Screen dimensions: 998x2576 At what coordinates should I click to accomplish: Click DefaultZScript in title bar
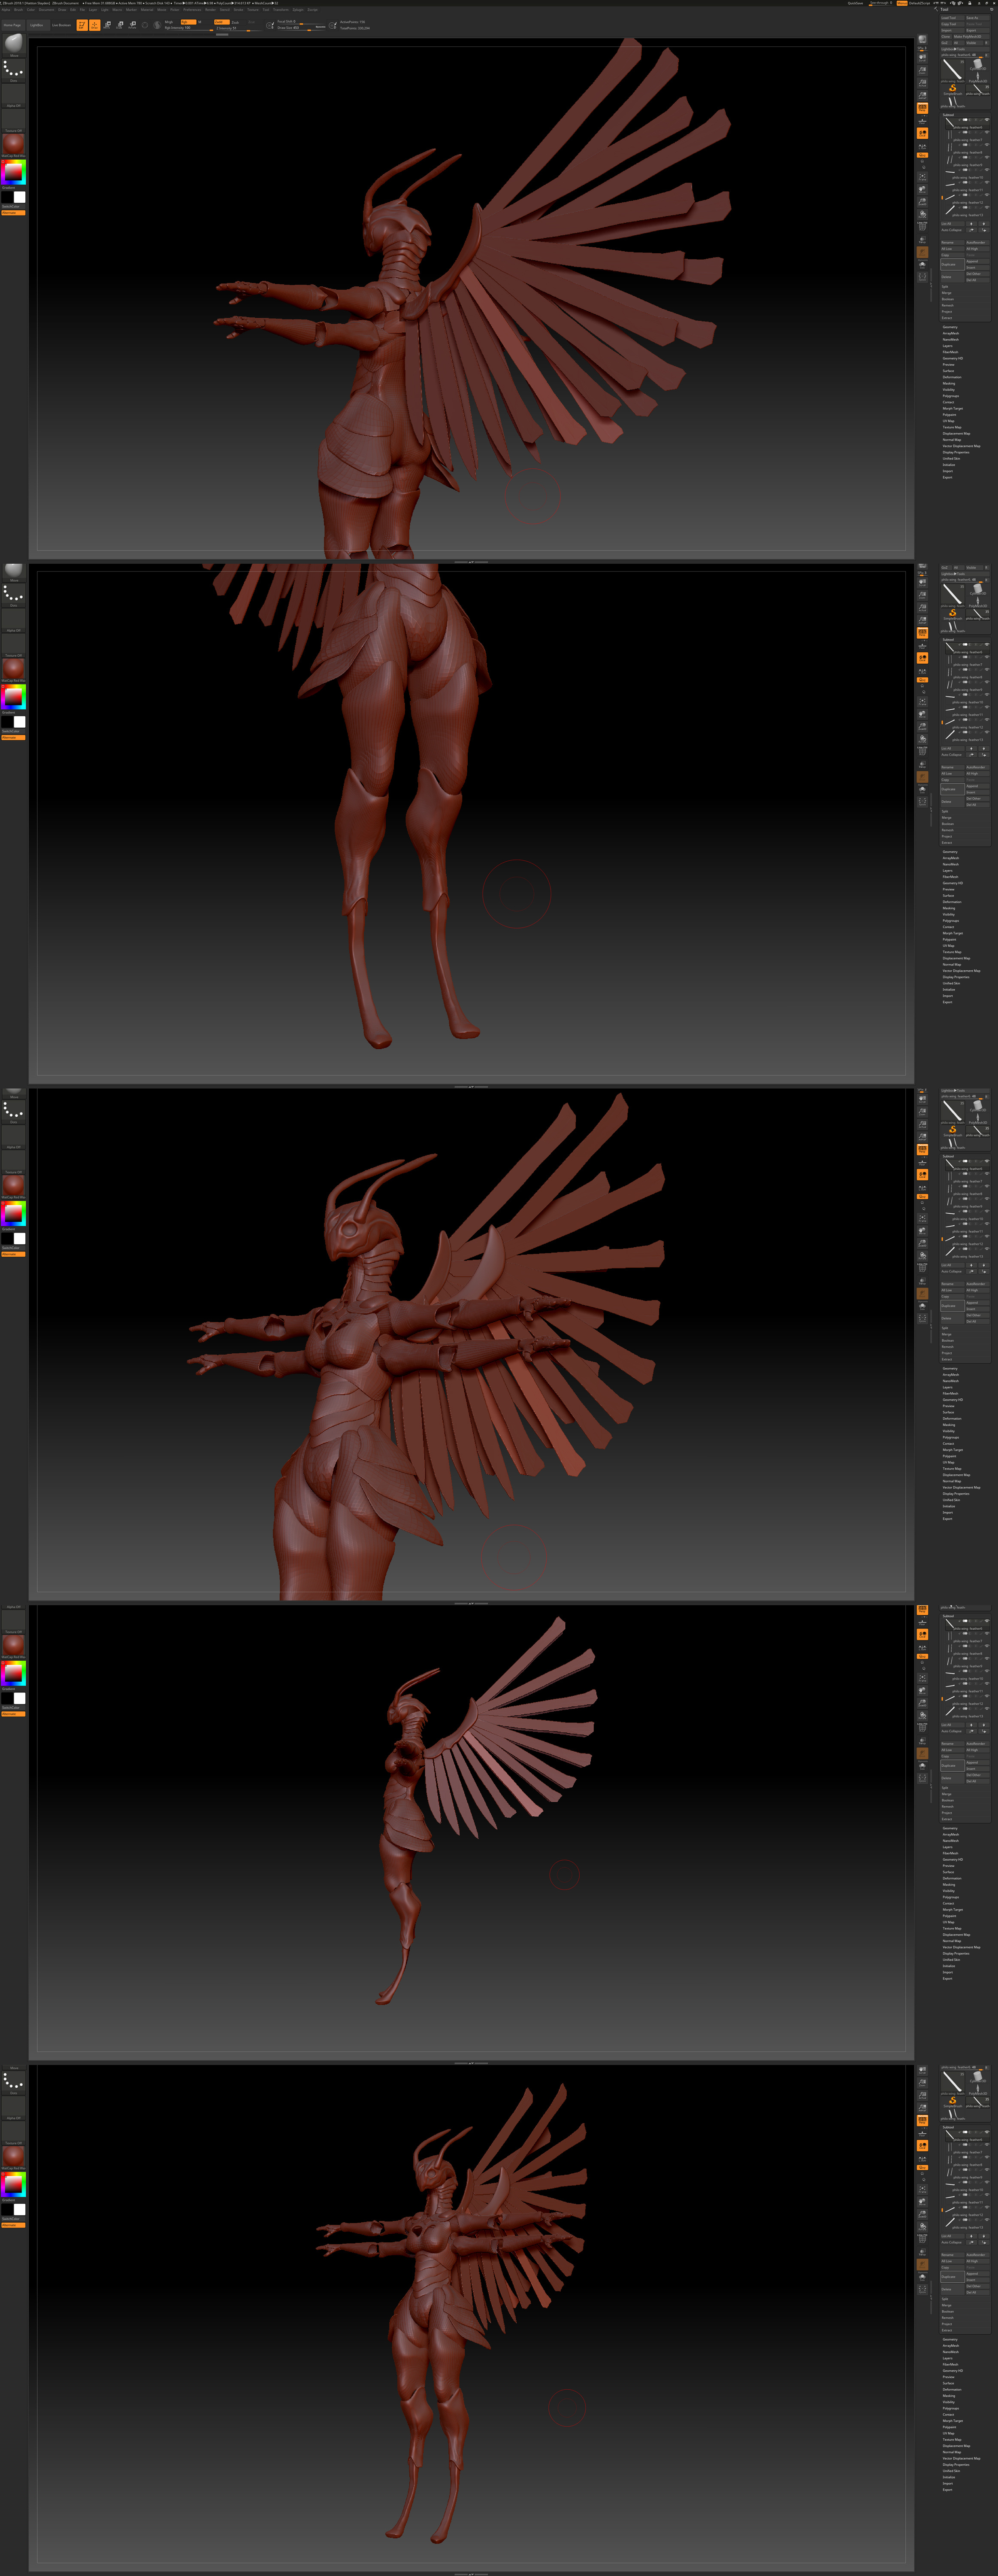920,3
